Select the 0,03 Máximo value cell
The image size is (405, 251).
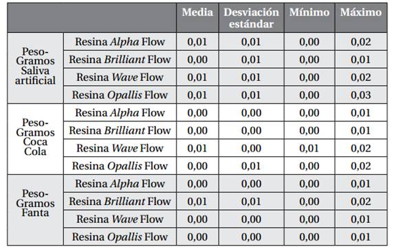(x=361, y=95)
